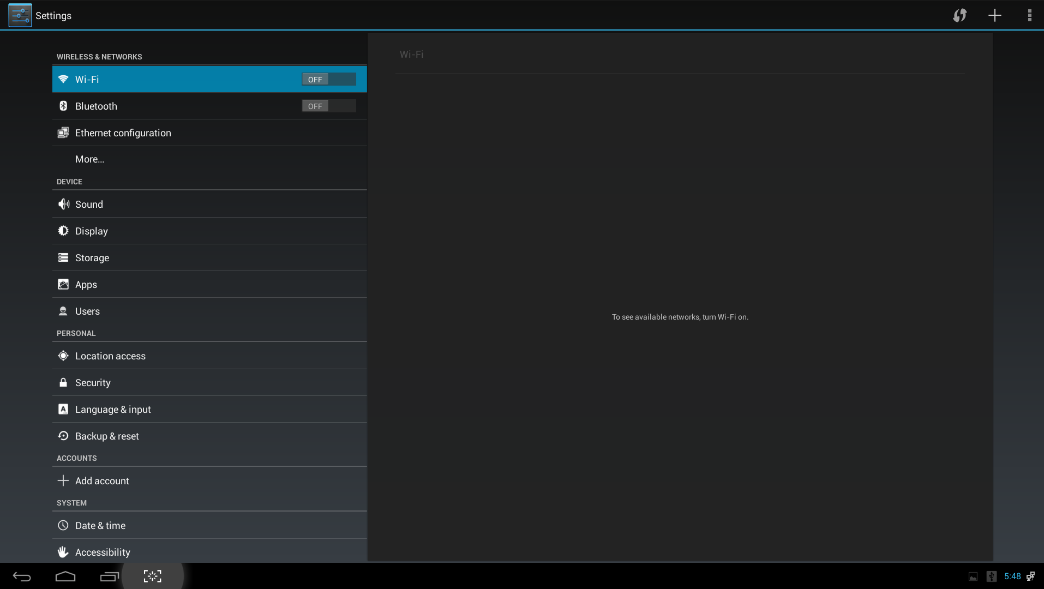1044x589 pixels.
Task: Click the Add account plus icon
Action: coord(63,480)
